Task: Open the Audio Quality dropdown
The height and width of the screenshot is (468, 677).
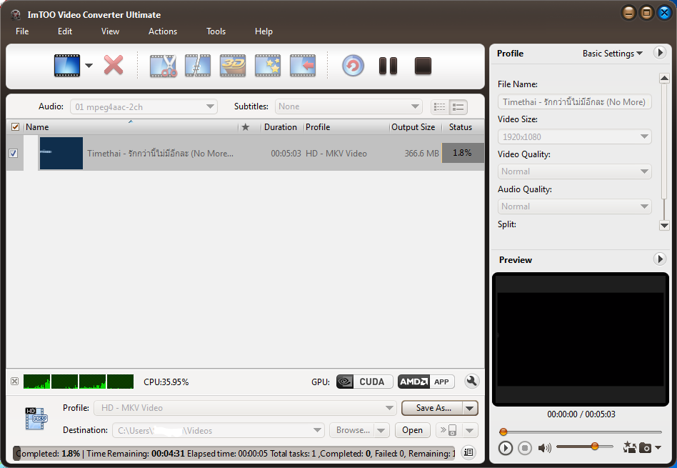Action: 574,206
